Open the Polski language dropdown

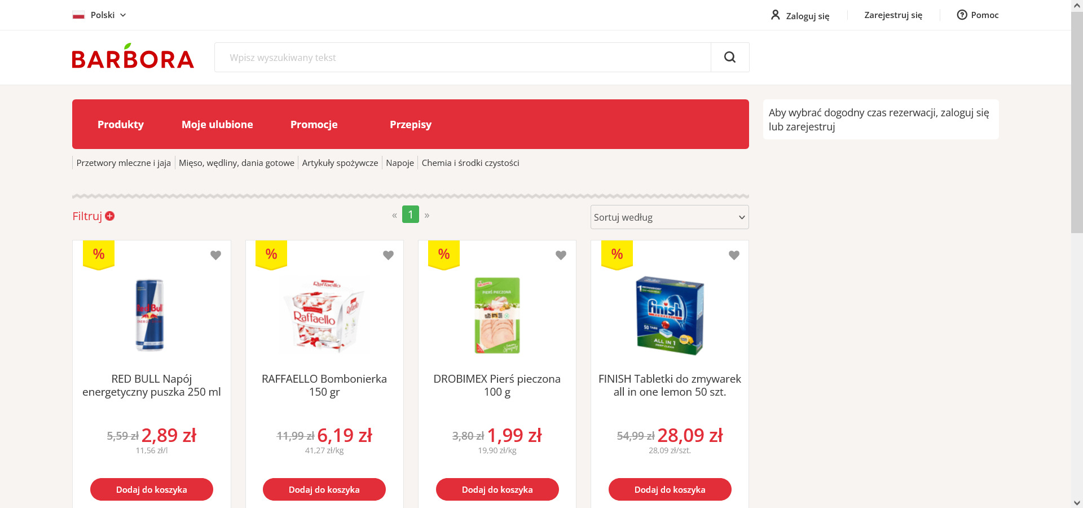pos(100,15)
